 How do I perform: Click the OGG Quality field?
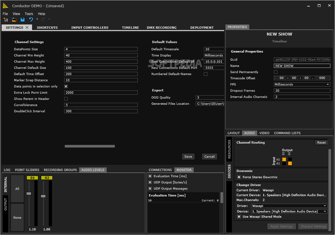coord(210,98)
